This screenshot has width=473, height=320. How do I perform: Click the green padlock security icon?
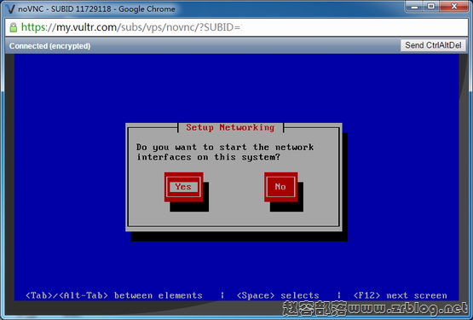click(x=13, y=27)
